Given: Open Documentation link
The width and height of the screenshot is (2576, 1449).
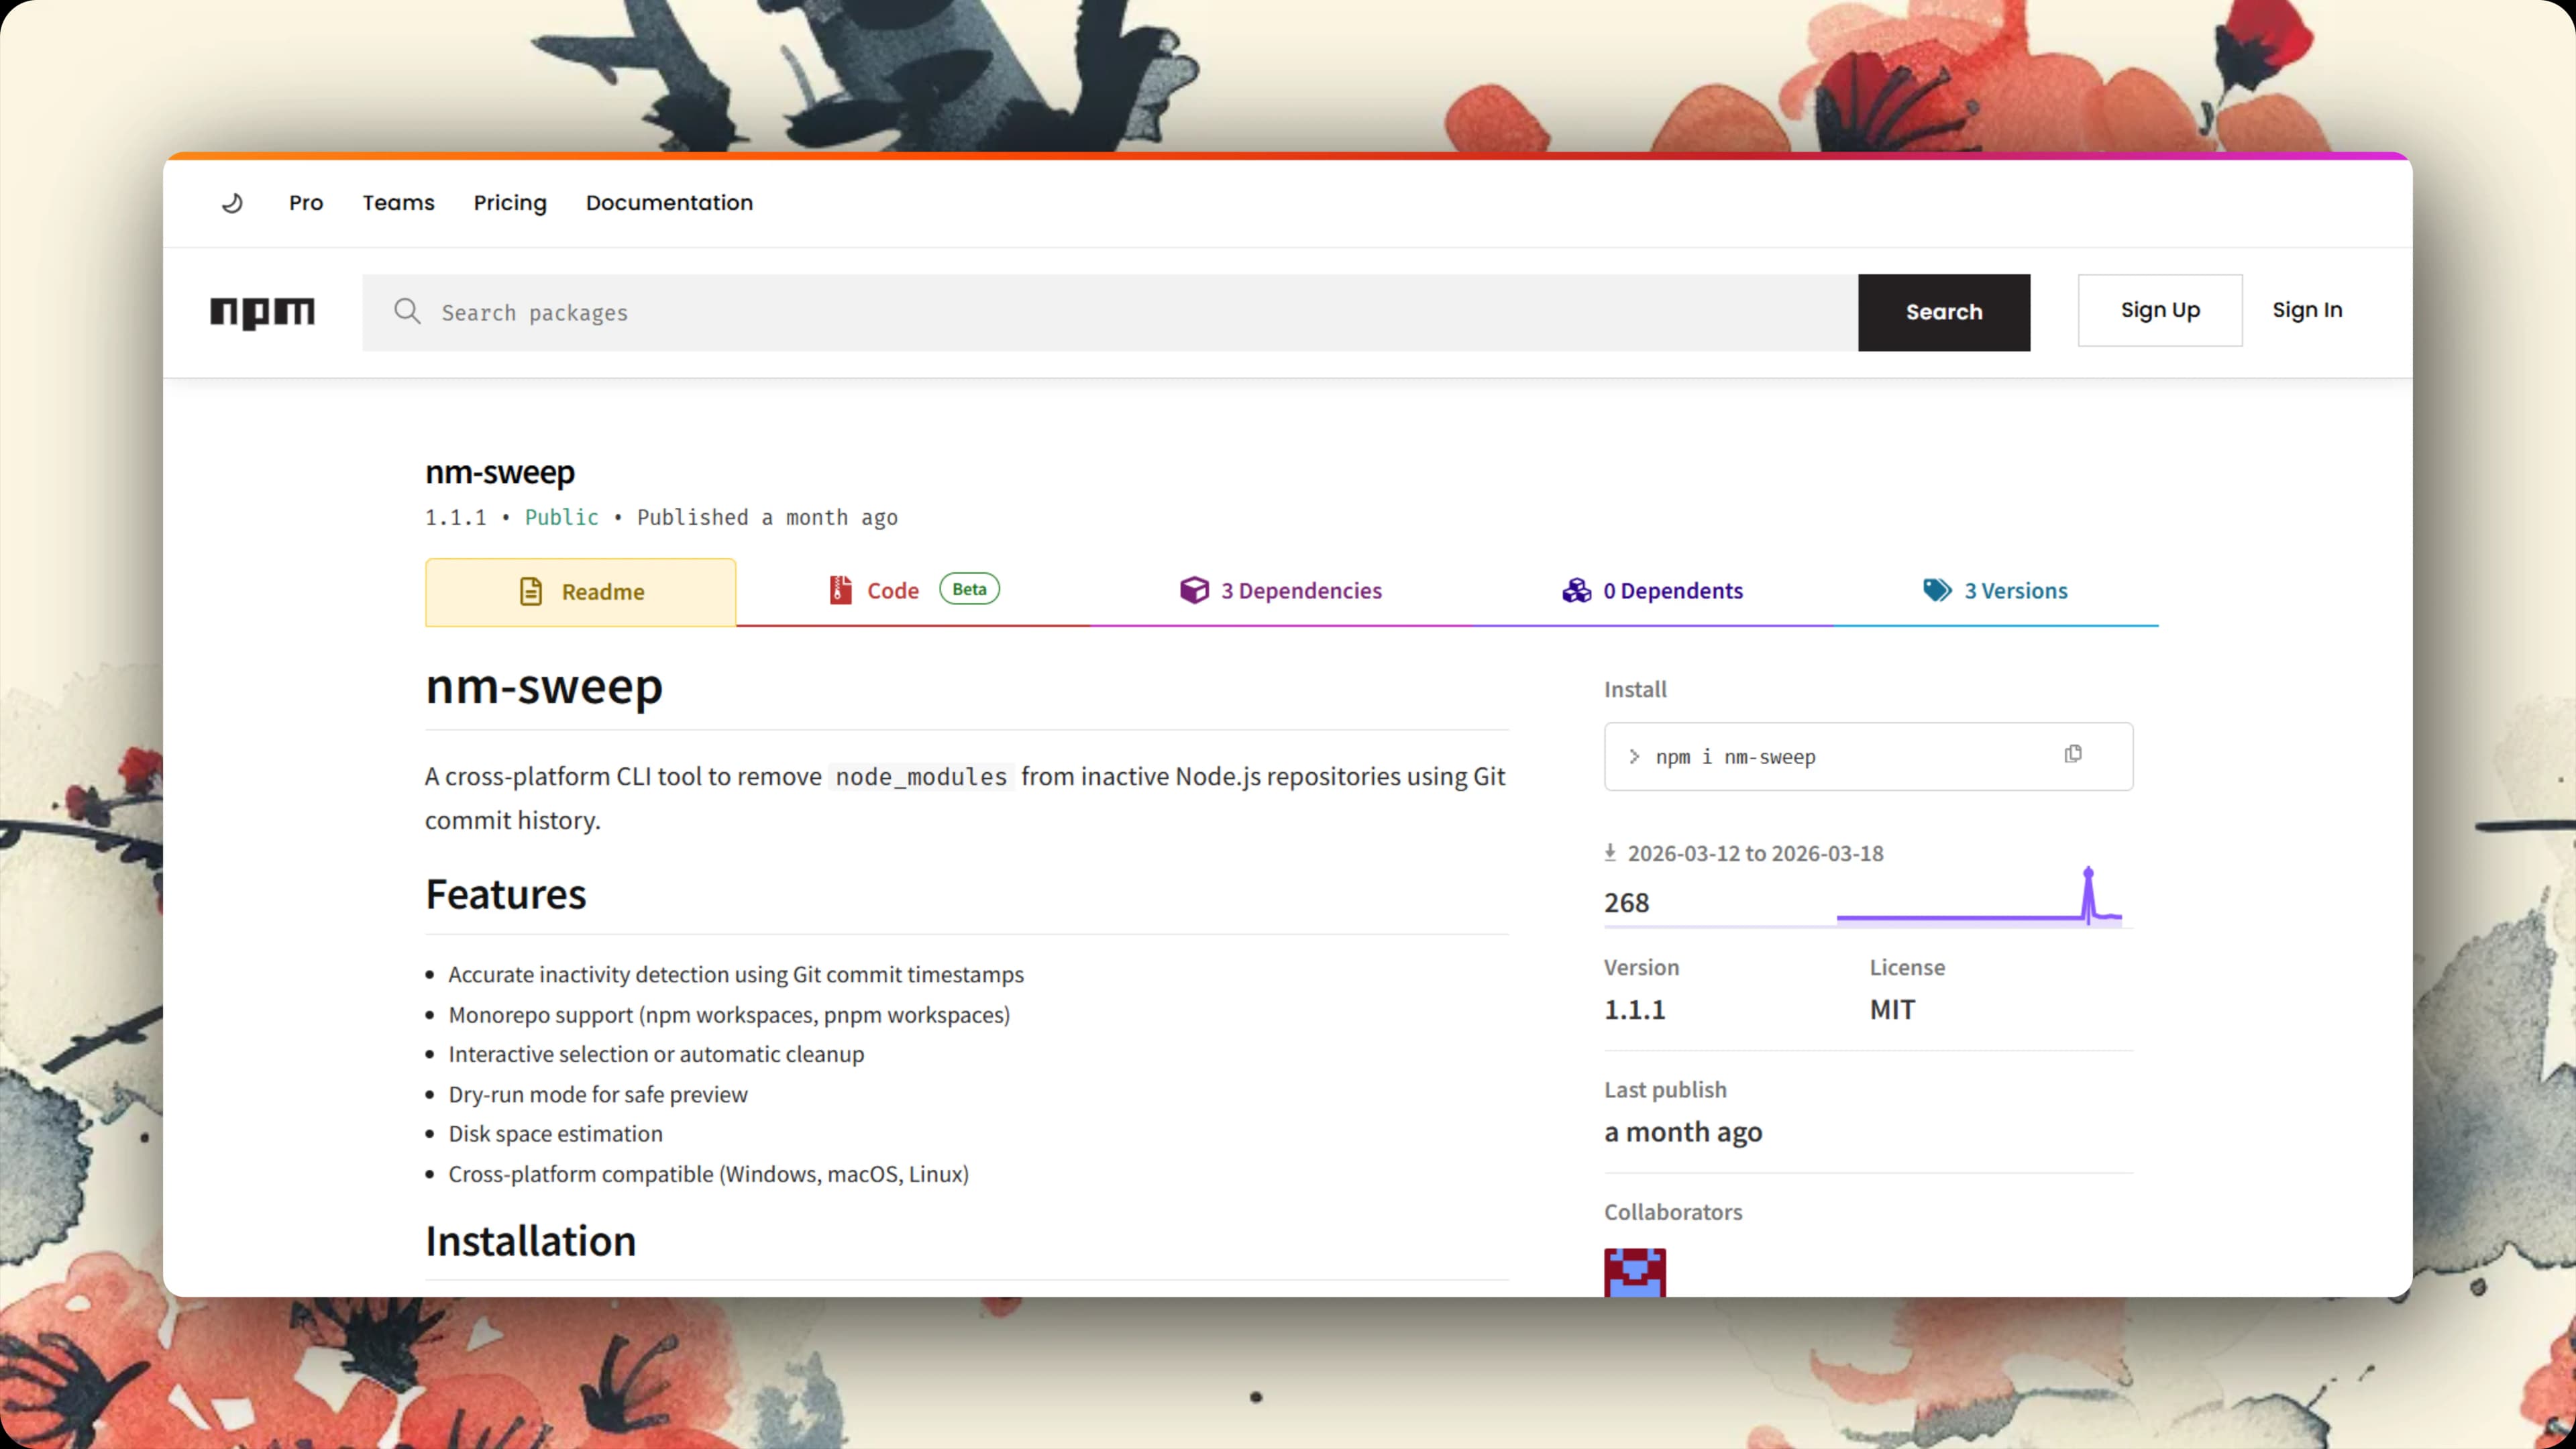Looking at the screenshot, I should pos(669,203).
